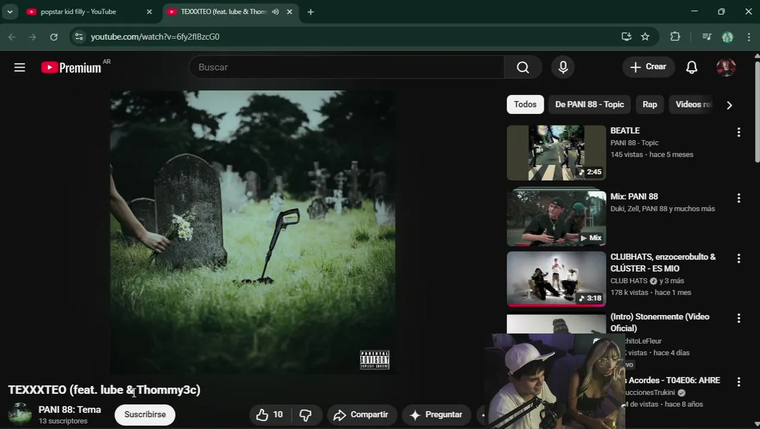760x429 pixels.
Task: Close the TEXXXTEO tab
Action: pyautogui.click(x=290, y=12)
